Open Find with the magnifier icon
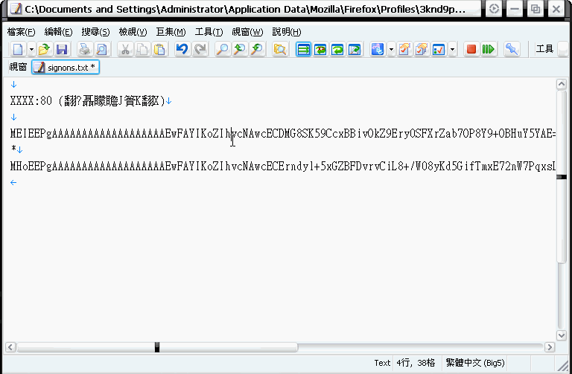 click(222, 49)
